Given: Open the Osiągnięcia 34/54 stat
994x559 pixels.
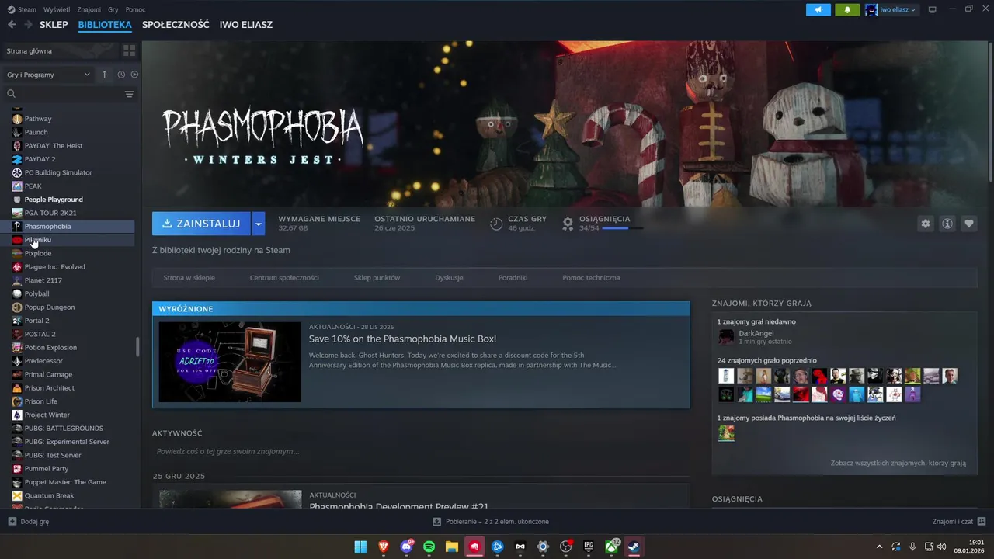Looking at the screenshot, I should [603, 224].
